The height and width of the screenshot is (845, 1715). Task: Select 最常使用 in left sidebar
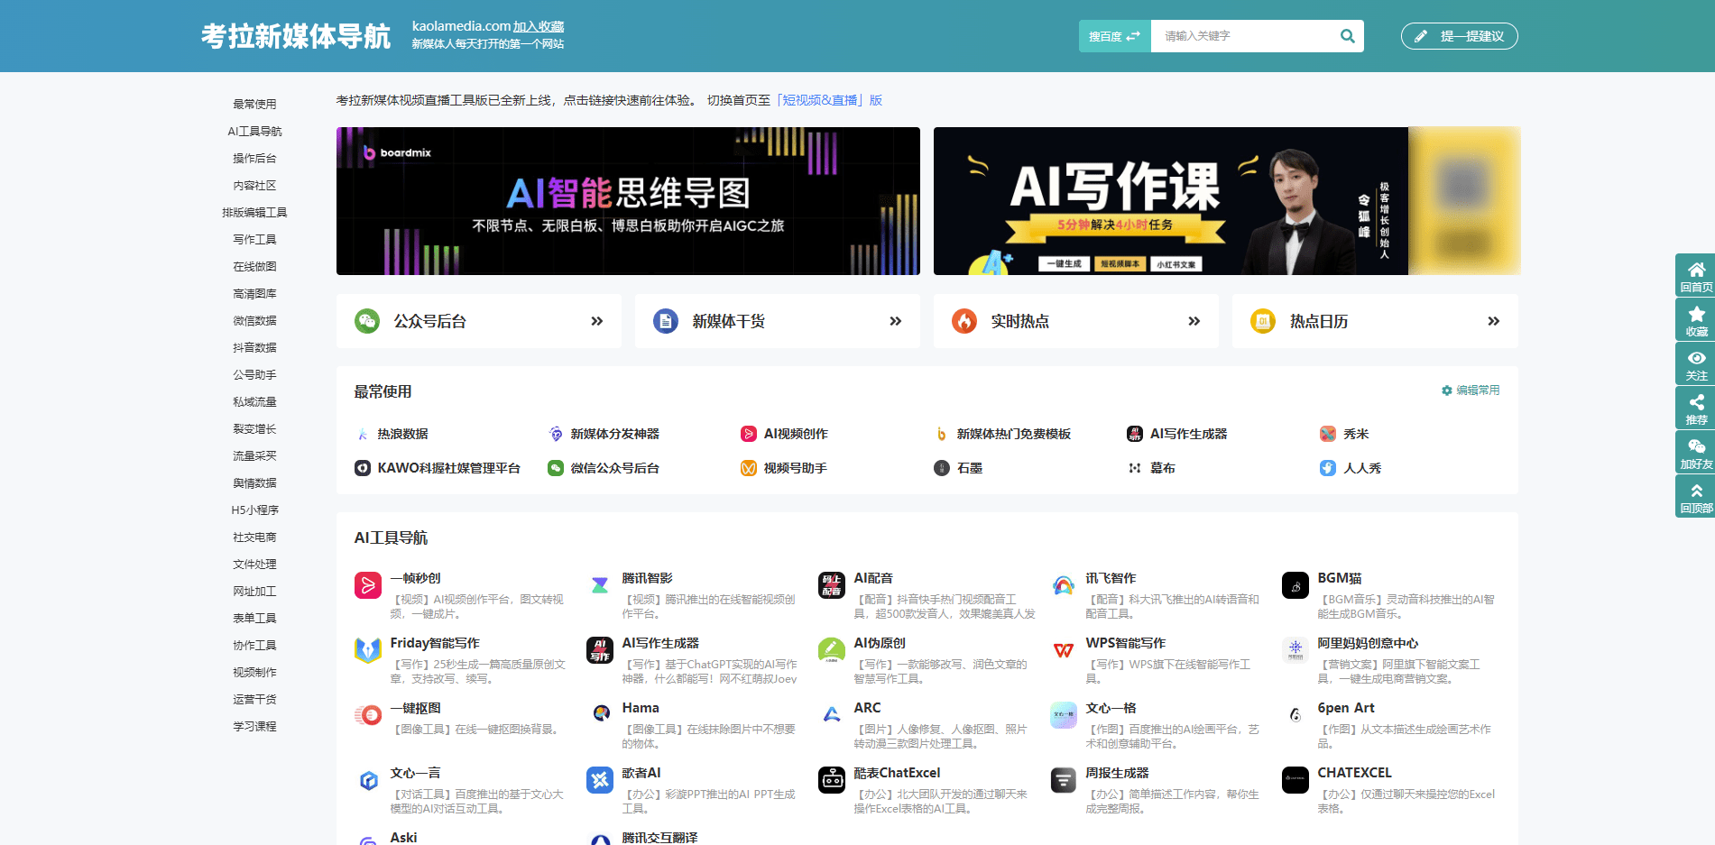coord(254,104)
